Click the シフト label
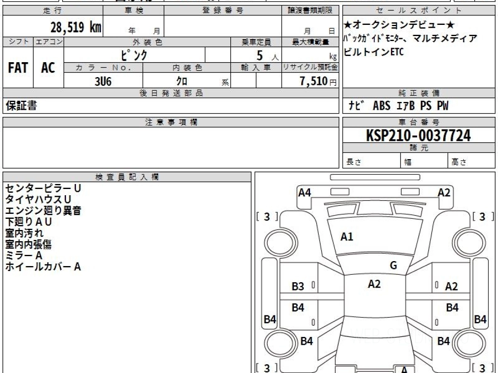This screenshot has height=373, width=498. (x=18, y=42)
